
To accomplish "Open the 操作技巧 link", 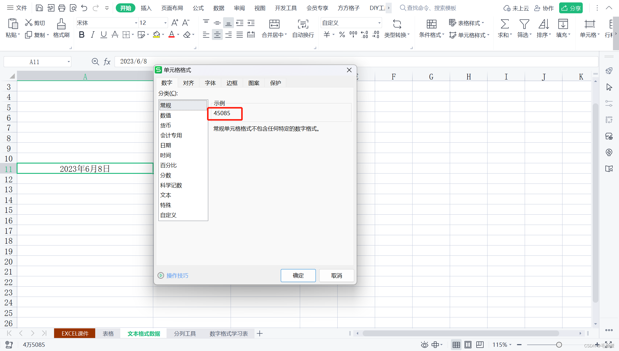I will pyautogui.click(x=177, y=275).
